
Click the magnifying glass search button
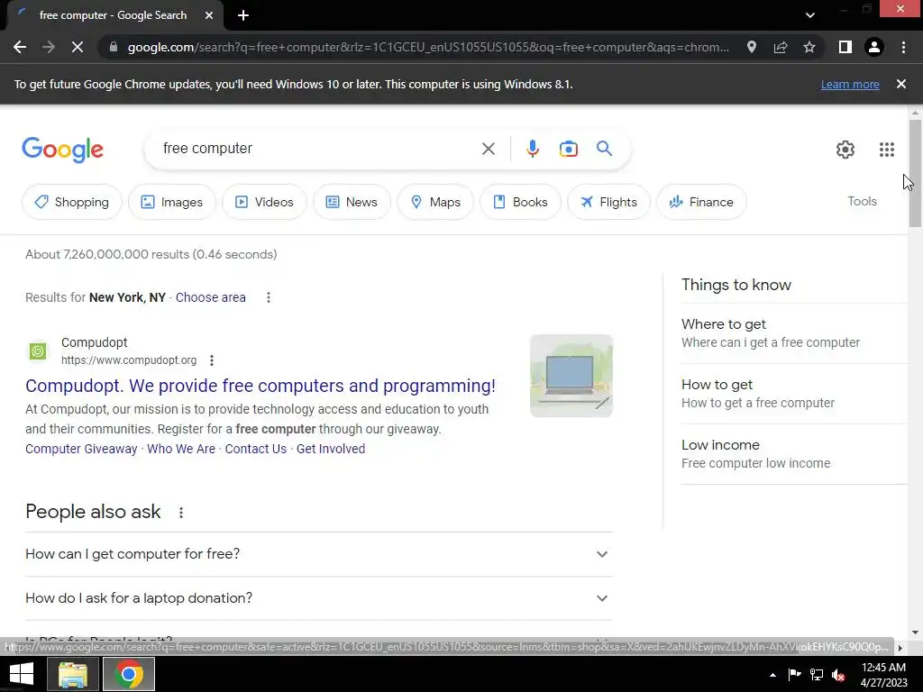(x=604, y=149)
